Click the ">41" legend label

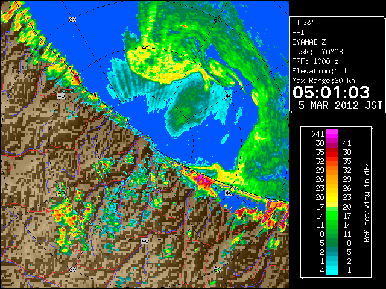tap(318, 134)
